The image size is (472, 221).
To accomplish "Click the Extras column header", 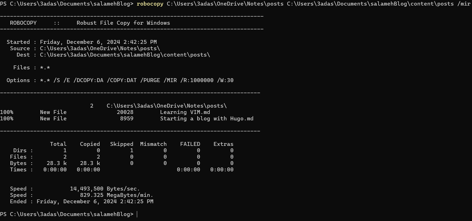I will (223, 144).
